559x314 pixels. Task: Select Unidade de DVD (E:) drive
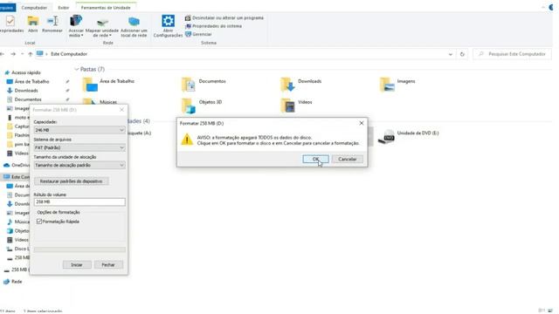[x=408, y=137]
